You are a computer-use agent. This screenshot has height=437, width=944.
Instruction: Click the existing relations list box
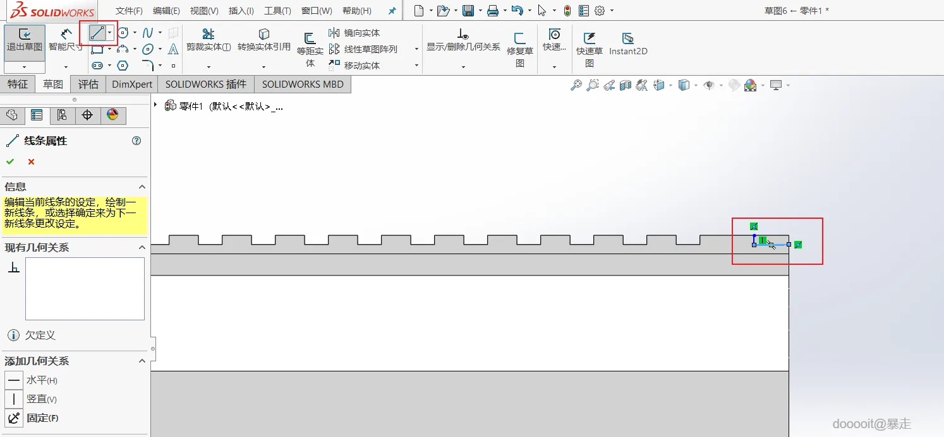[x=85, y=288]
